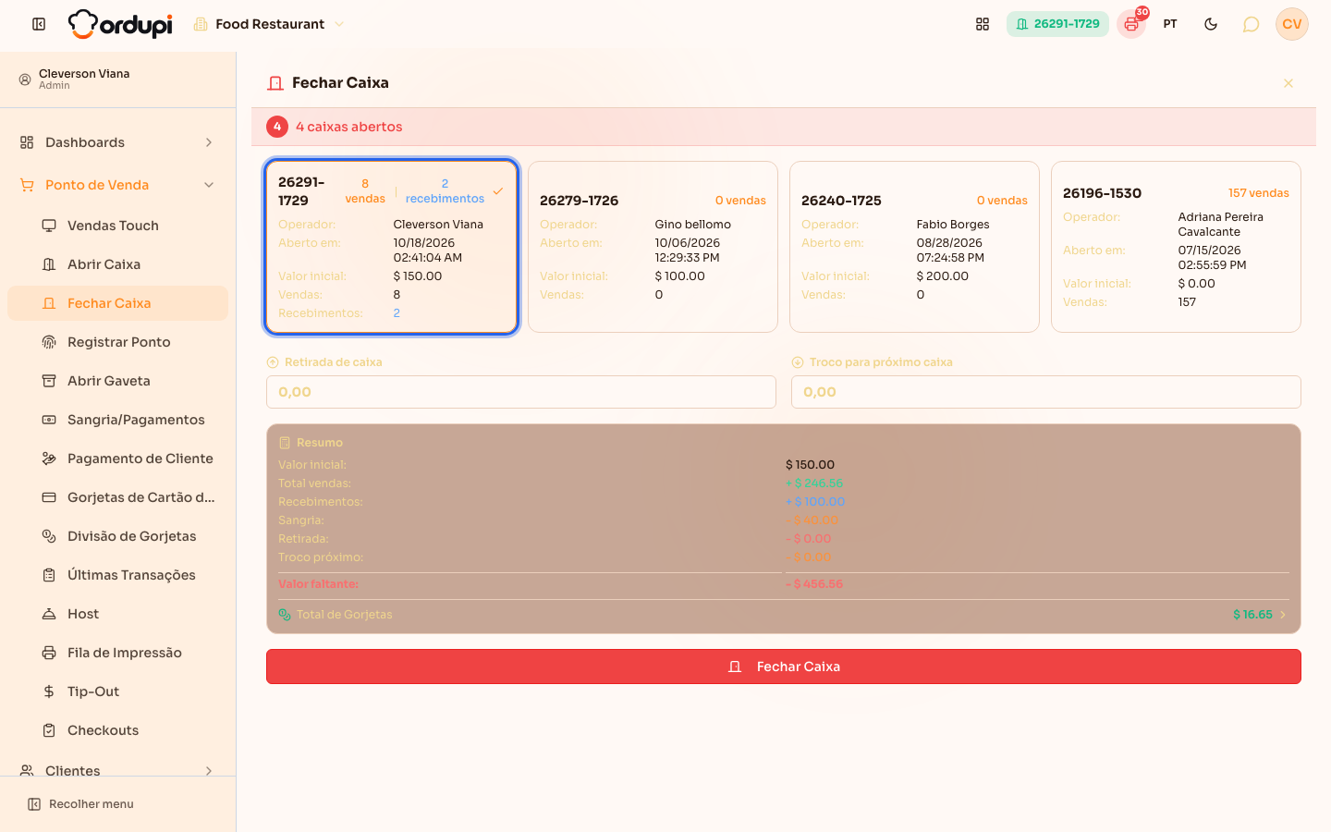Click the 2 recebimentos link
The image size is (1331, 832).
tap(445, 191)
